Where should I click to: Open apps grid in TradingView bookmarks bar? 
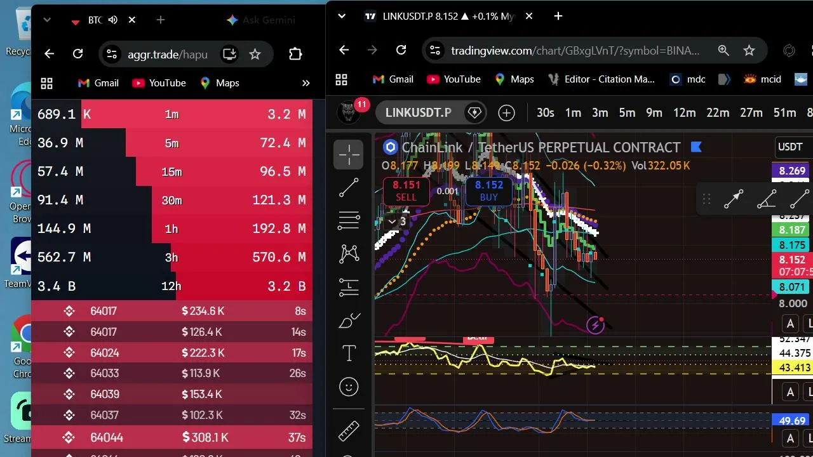(x=341, y=79)
